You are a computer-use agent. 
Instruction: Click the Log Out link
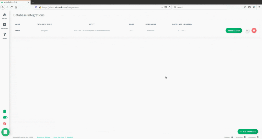pos(70,137)
